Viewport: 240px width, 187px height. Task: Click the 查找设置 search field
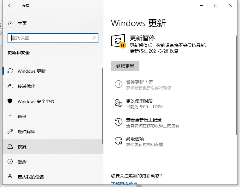tap(50, 38)
